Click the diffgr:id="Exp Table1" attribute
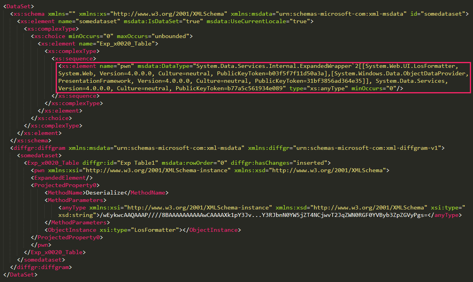The height and width of the screenshot is (282, 473). coord(120,163)
